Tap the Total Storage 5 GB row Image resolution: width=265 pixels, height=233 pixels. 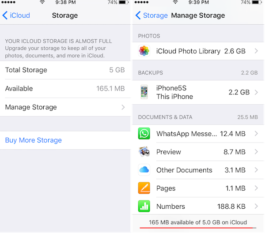(x=65, y=70)
